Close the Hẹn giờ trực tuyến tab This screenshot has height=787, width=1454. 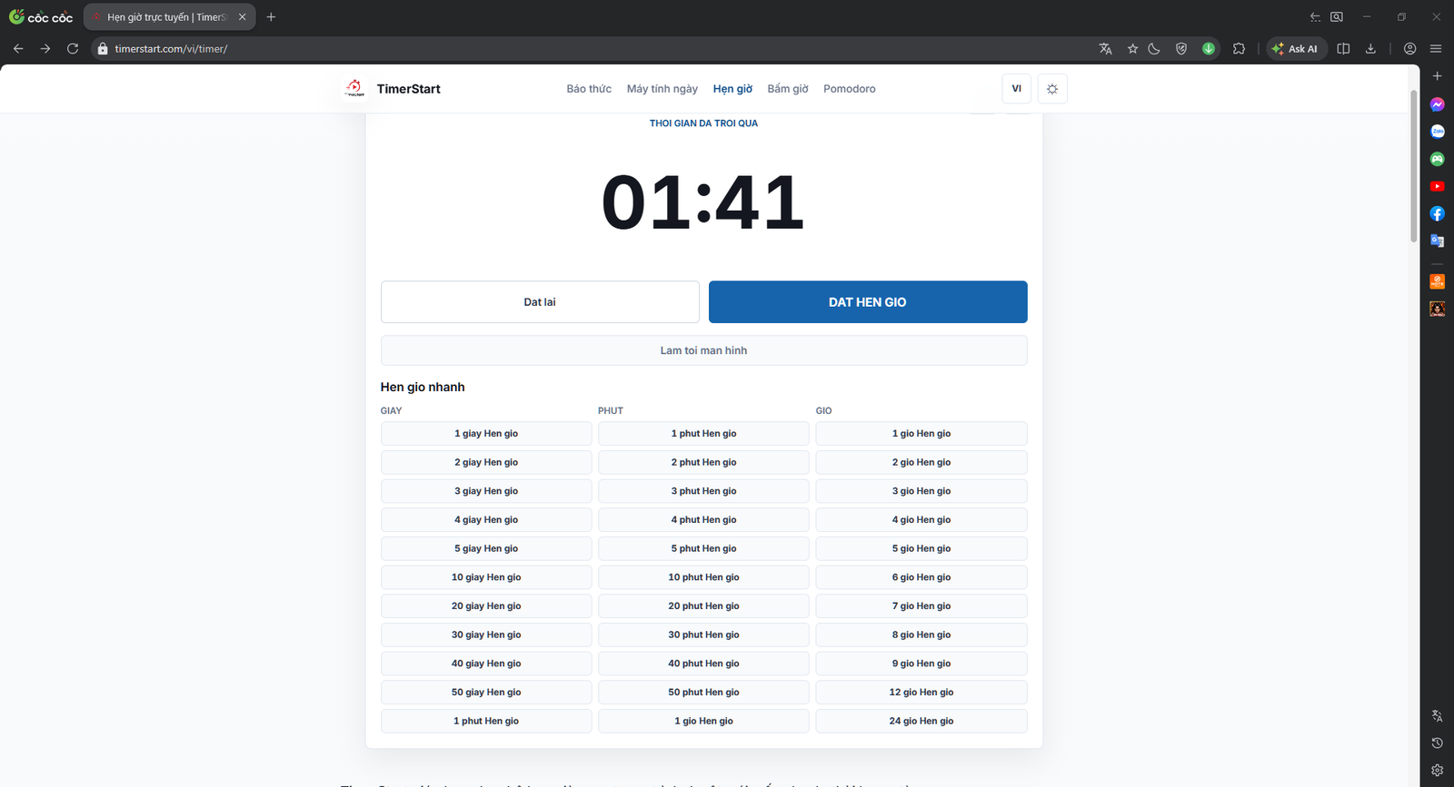tap(242, 17)
